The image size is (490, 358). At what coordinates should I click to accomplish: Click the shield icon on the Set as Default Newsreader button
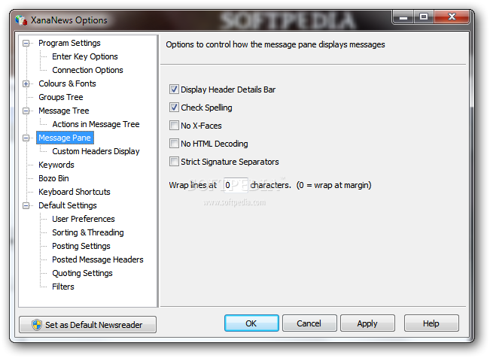[x=37, y=325]
